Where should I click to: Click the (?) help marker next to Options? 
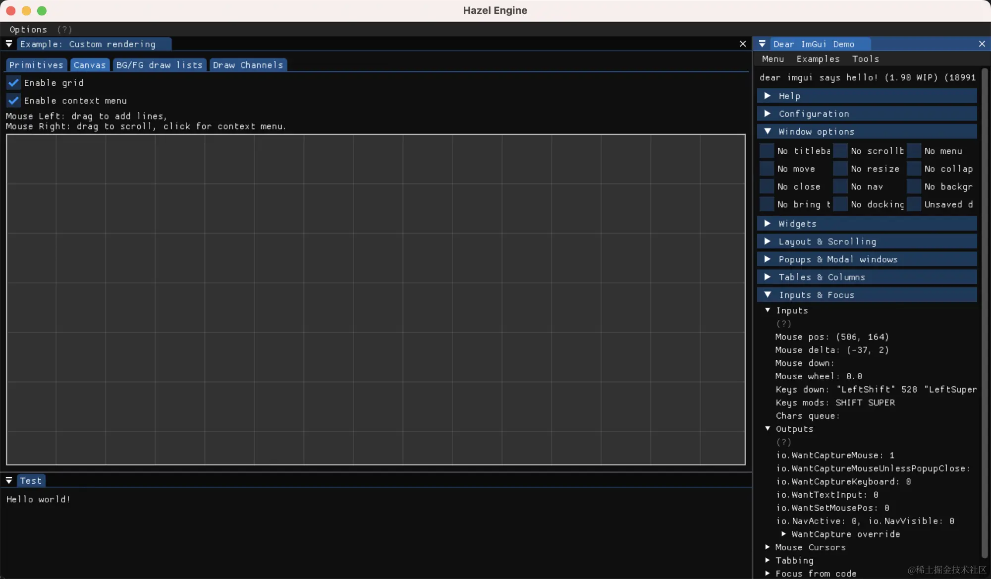coord(64,30)
